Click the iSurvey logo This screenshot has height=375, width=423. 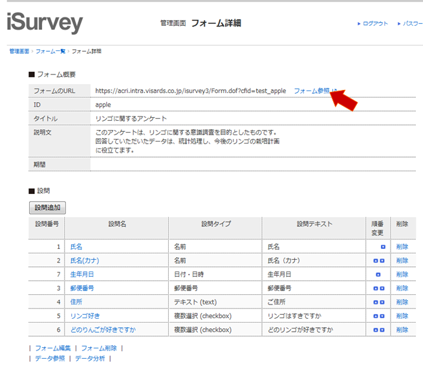(45, 23)
